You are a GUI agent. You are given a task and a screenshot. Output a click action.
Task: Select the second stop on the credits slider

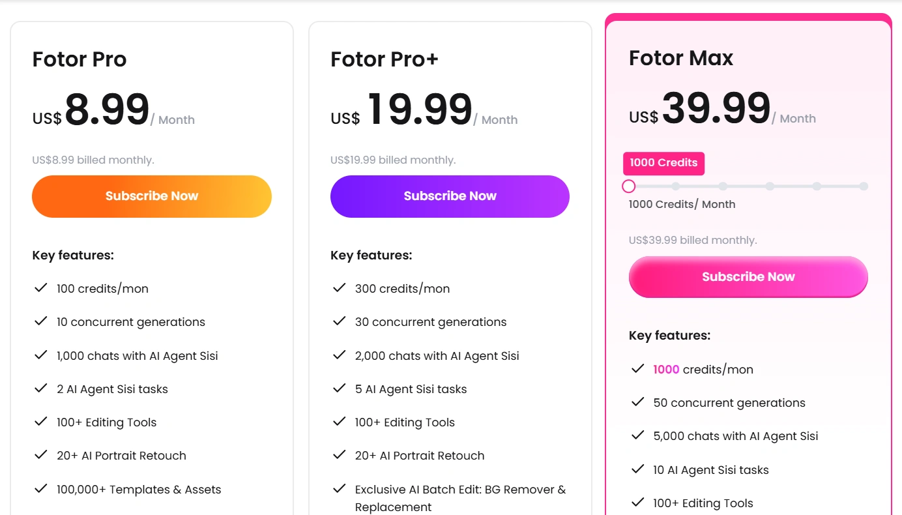(675, 186)
